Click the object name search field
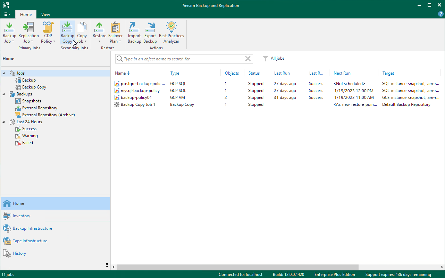Viewport: 445px width, 278px height. pyautogui.click(x=184, y=59)
